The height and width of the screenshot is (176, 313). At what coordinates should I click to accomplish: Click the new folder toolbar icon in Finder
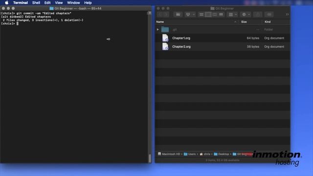pos(178,14)
